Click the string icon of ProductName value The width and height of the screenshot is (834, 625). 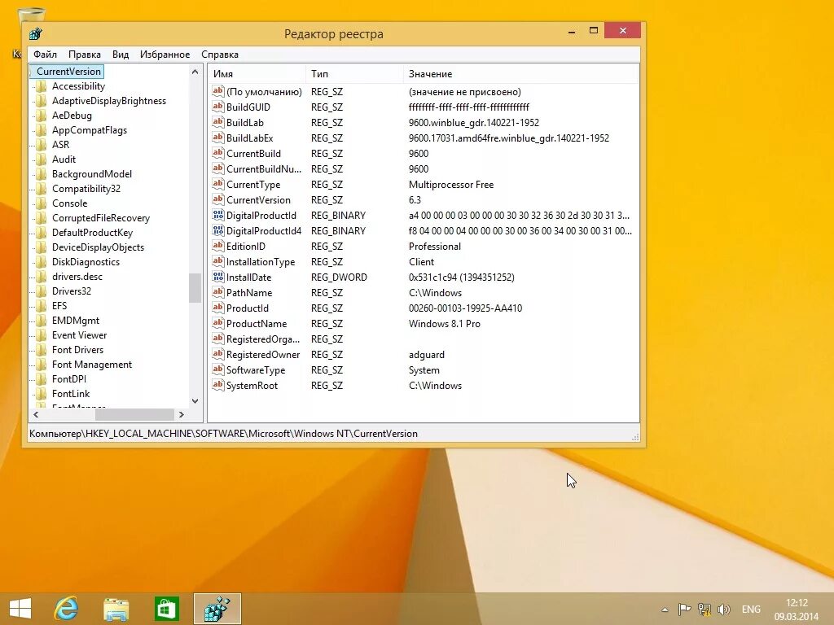coord(218,323)
